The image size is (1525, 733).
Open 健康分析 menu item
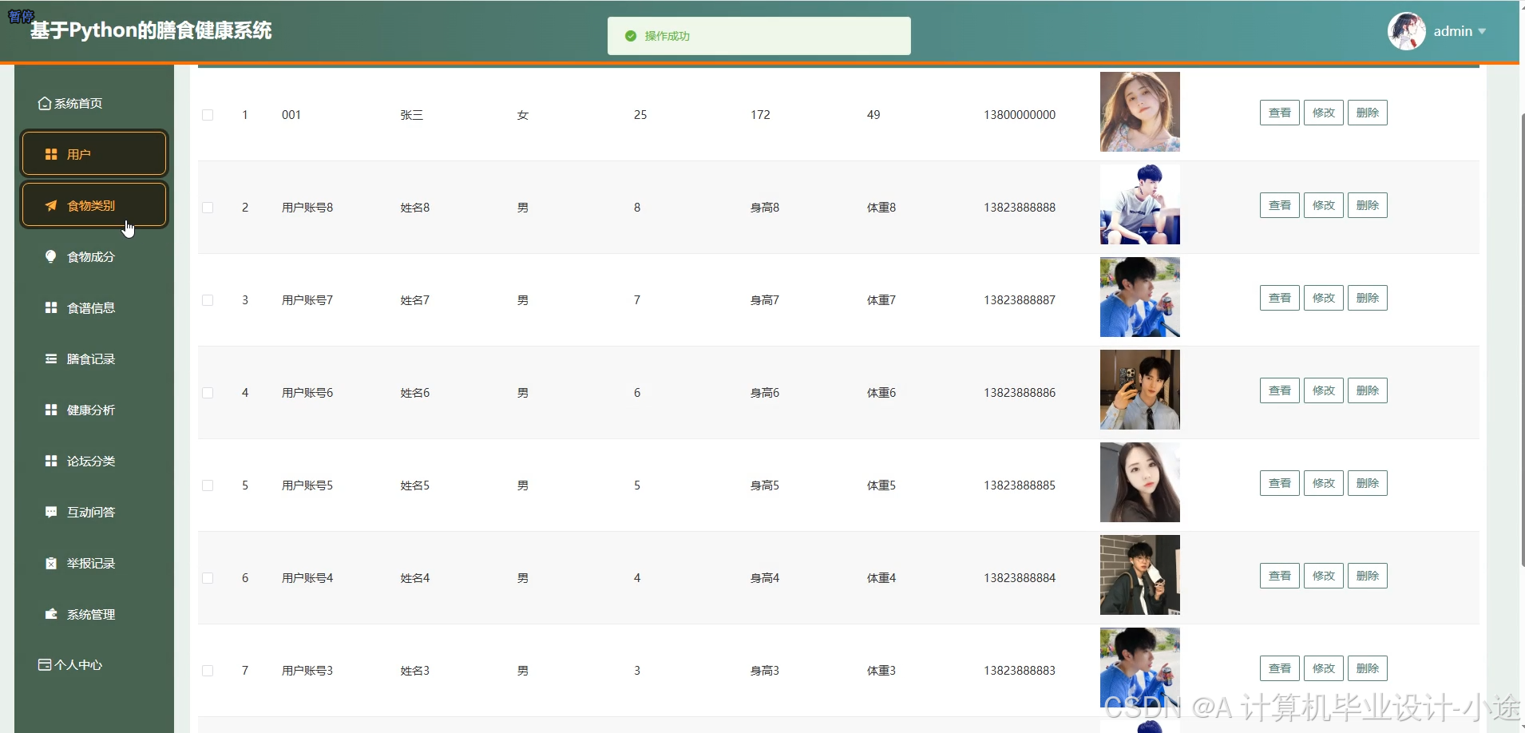point(94,410)
